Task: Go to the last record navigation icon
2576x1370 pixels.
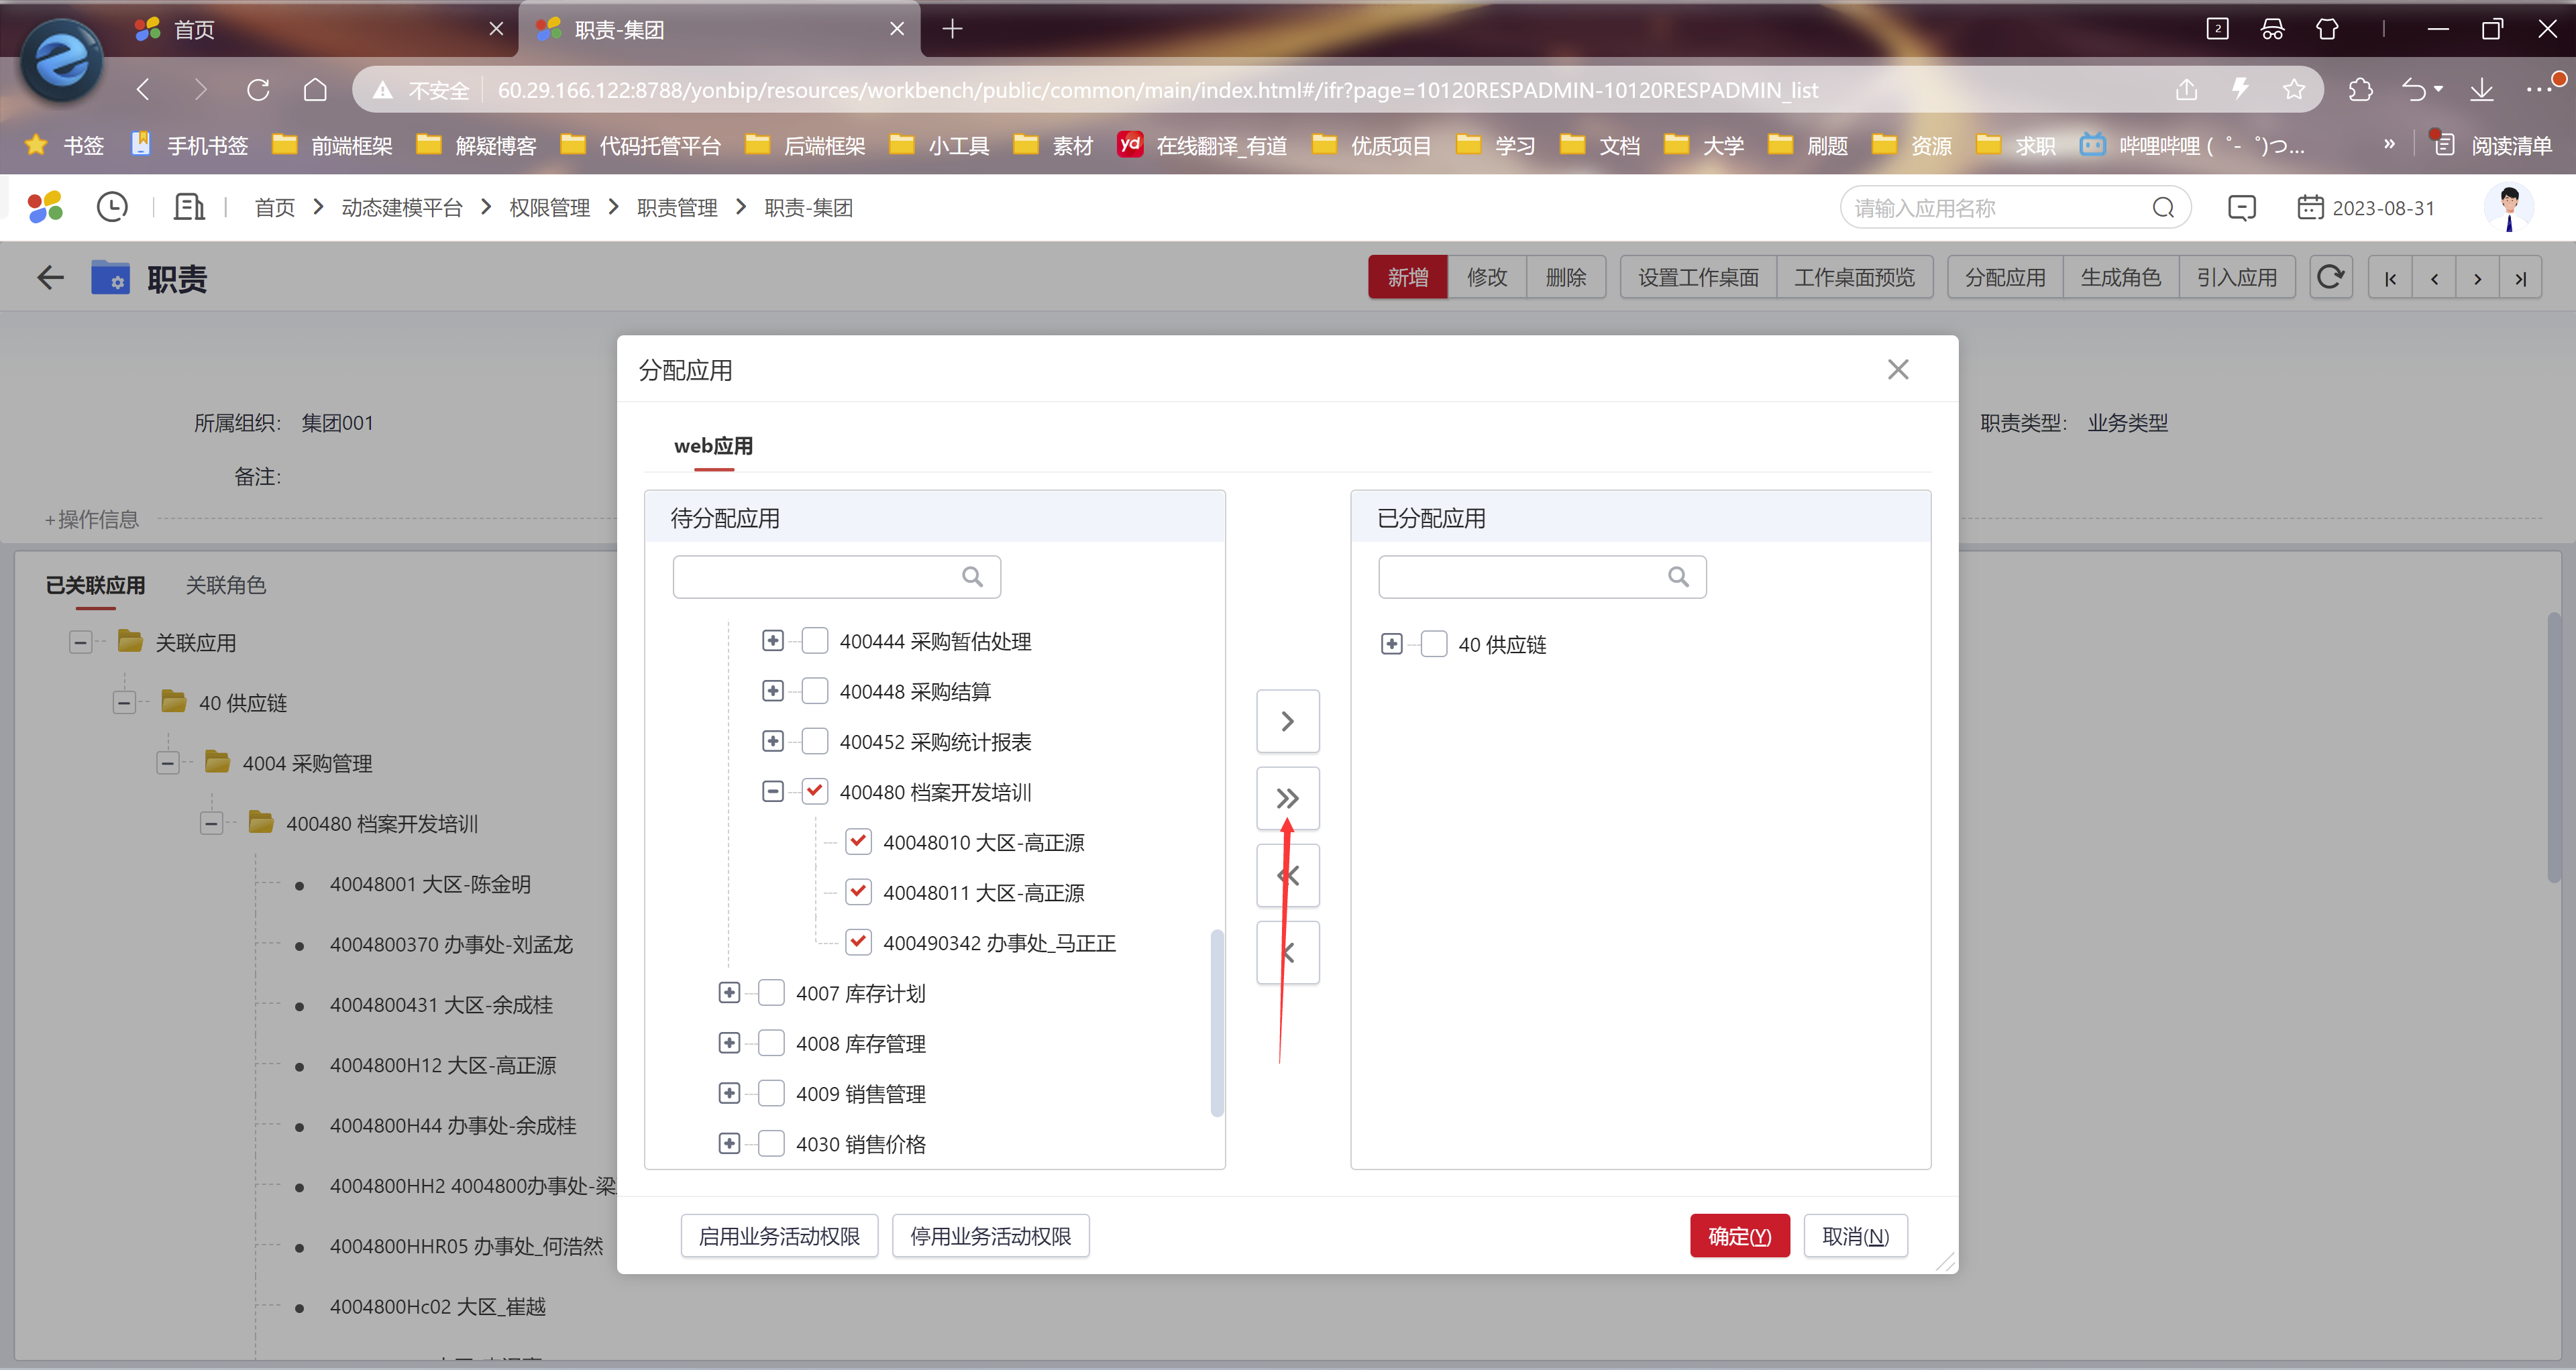Action: 2520,278
